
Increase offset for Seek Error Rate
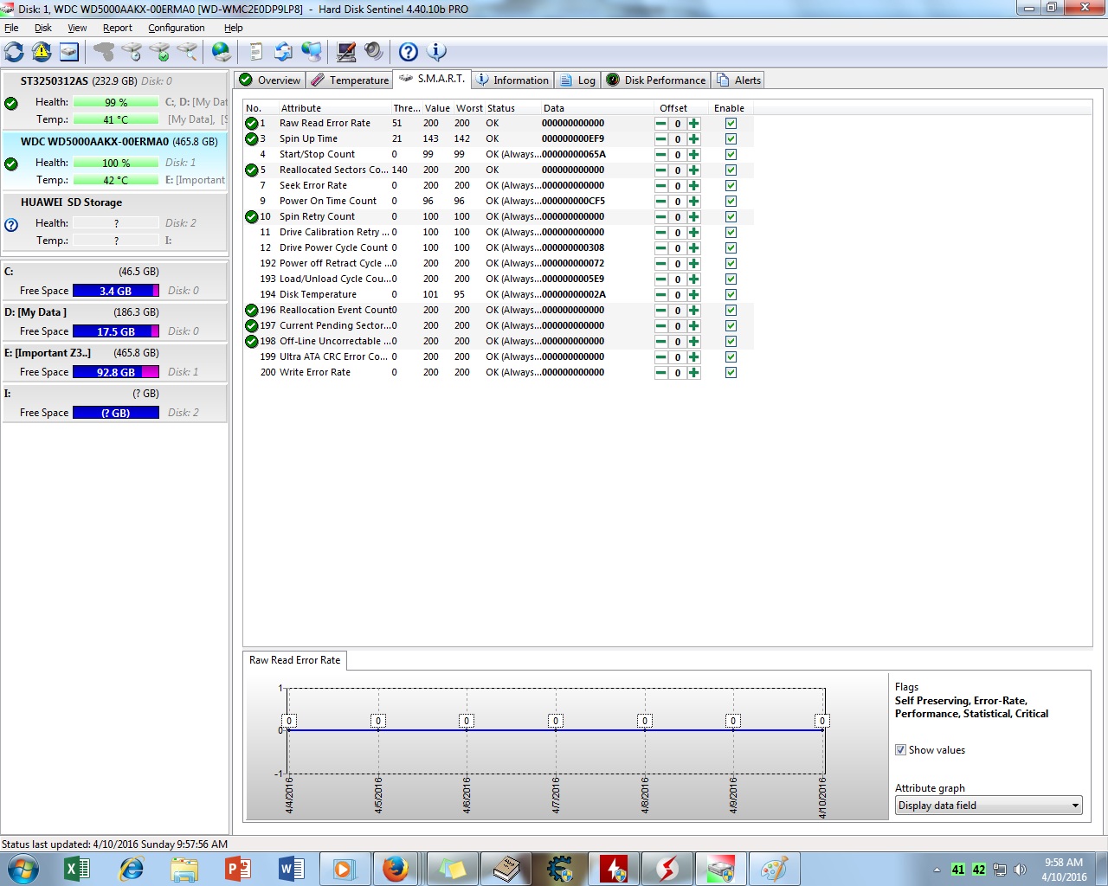tap(693, 186)
